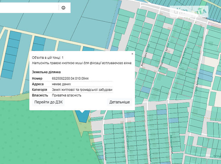Select the right-click hint text in popup
Image resolution: width=221 pixels, height=164 pixels.
pos(82,63)
